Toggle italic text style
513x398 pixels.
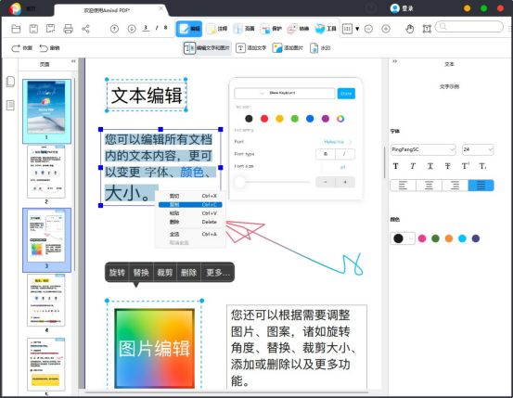[413, 166]
